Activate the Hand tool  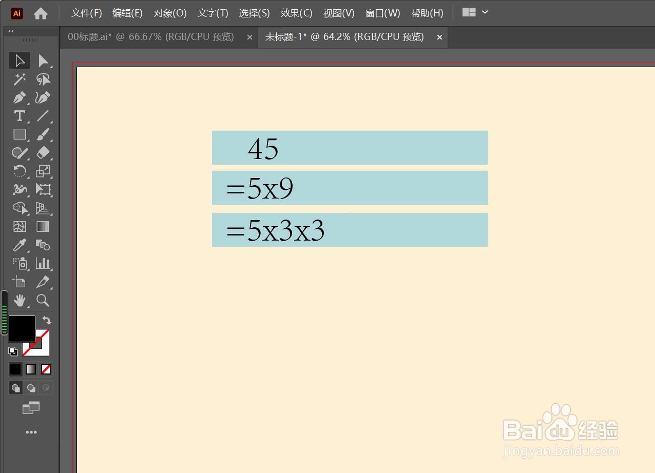(20, 301)
